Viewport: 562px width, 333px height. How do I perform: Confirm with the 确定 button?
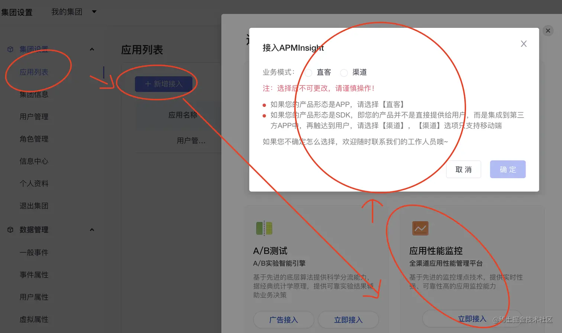point(508,169)
